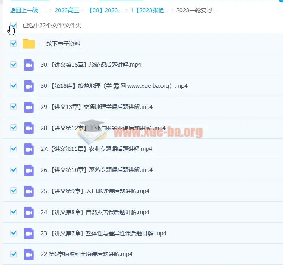This screenshot has height=265, width=283.
Task: Toggle the select-all checkbox next to 已选中32个文件
Action: (x=13, y=26)
